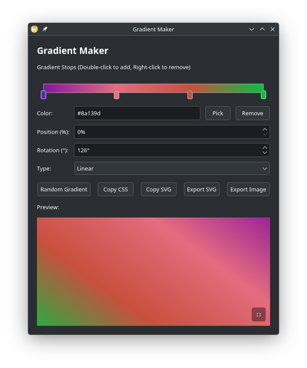Remove the selected gradient stop
Viewport: 307px width, 368px height.
pos(252,113)
